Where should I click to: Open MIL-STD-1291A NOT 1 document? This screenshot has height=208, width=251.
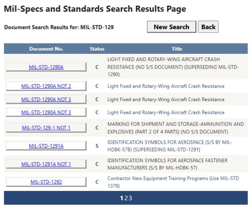[x=46, y=164]
